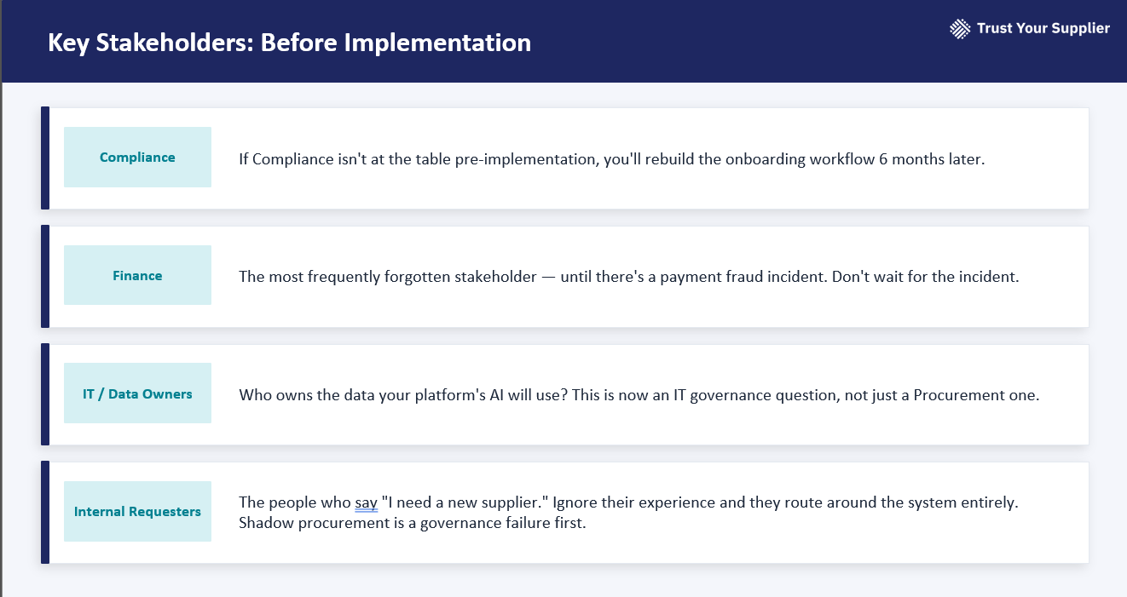This screenshot has width=1127, height=597.
Task: Select the navy accent bar beside IT / Data Owners
Action: coord(45,394)
